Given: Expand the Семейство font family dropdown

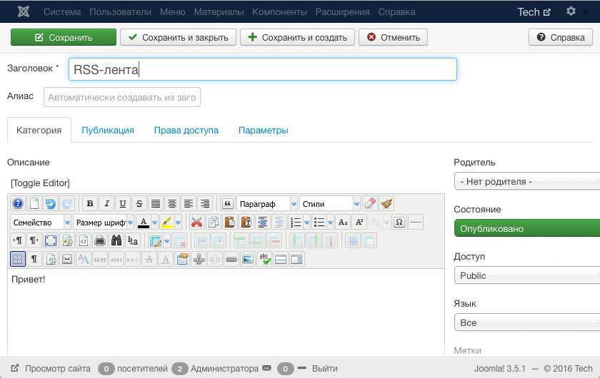Looking at the screenshot, I should 40,223.
